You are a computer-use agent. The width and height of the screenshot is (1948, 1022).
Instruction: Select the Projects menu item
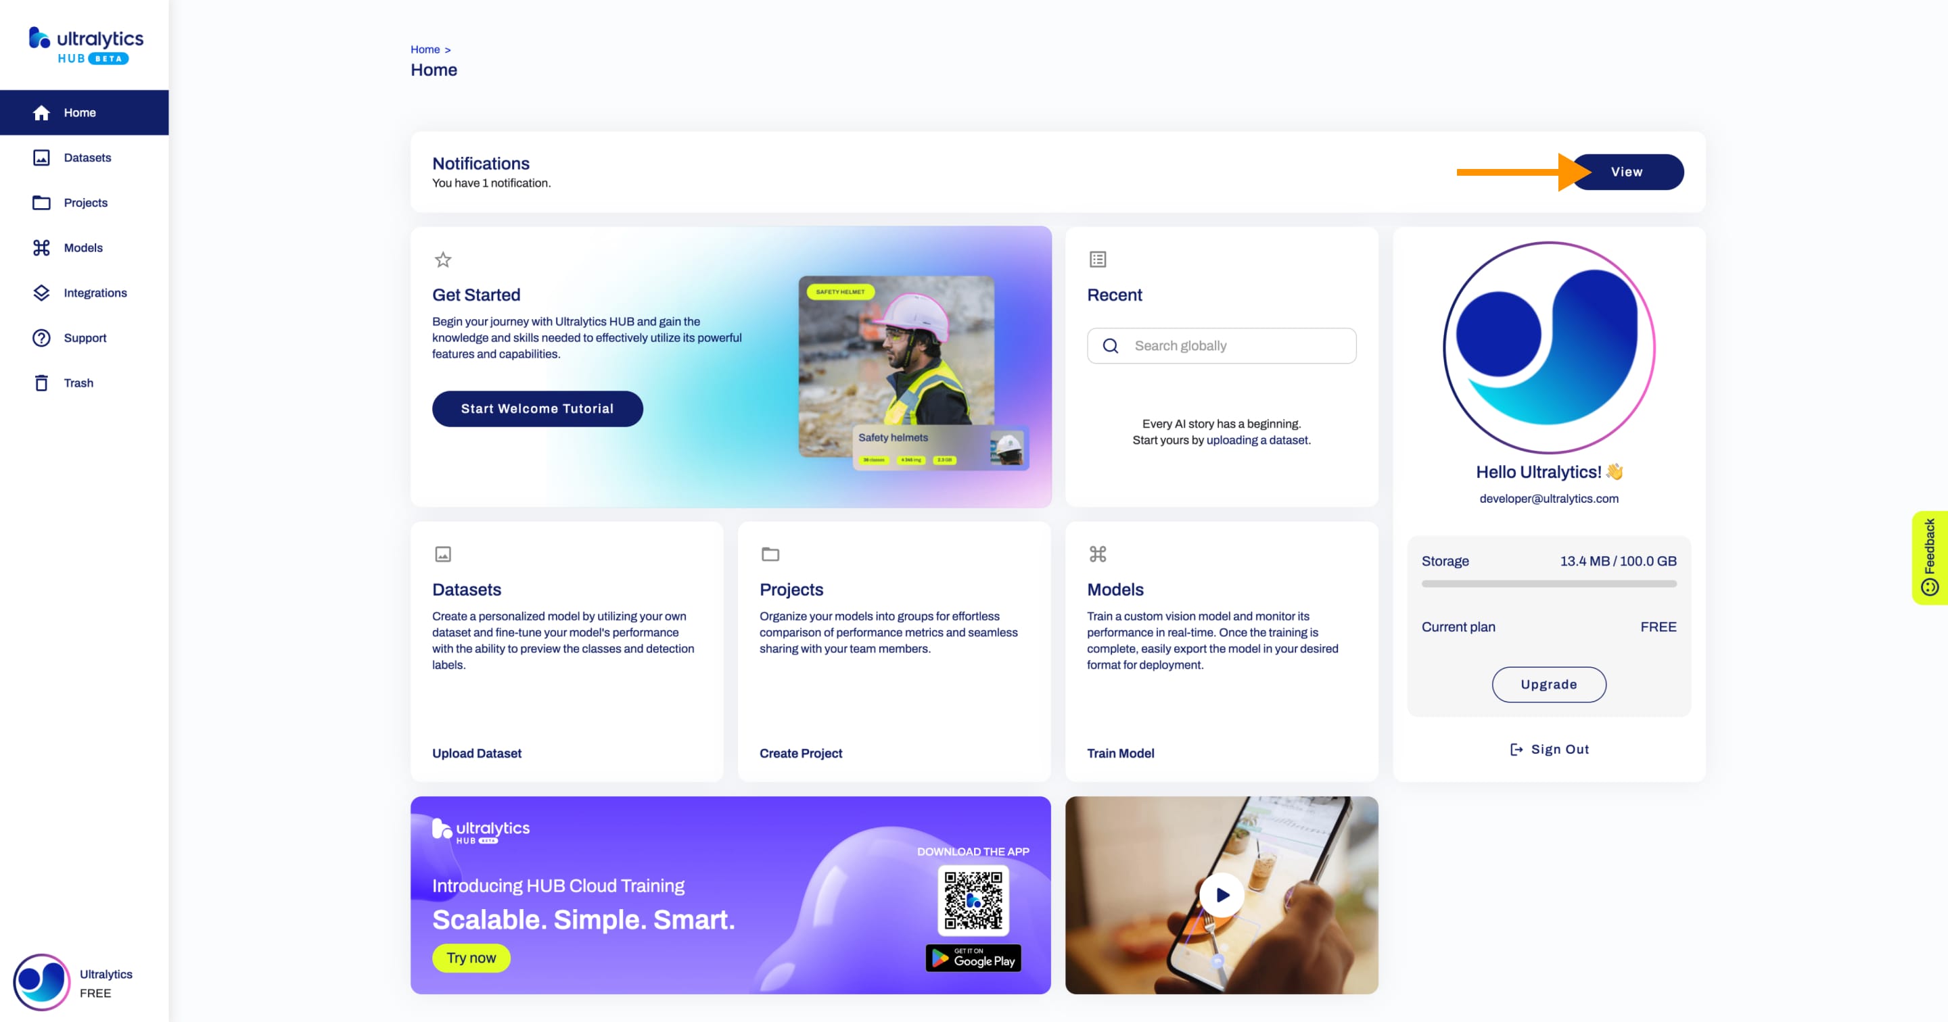[87, 202]
